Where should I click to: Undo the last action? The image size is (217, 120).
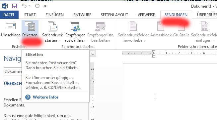pos(24,6)
